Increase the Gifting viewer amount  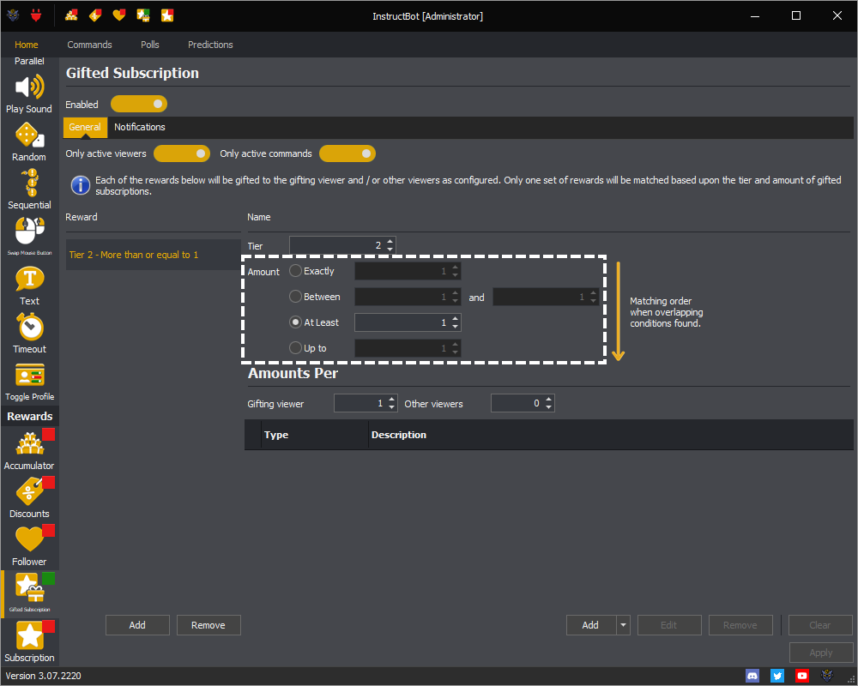coord(392,400)
